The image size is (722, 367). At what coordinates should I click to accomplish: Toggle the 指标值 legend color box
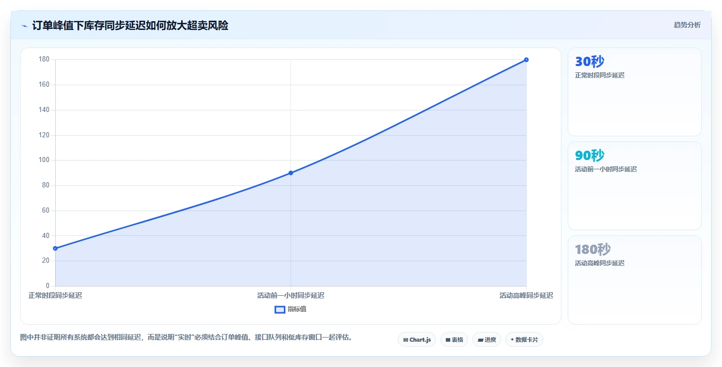pos(280,309)
